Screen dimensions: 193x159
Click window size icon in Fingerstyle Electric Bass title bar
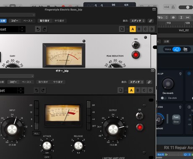coord(154,9)
